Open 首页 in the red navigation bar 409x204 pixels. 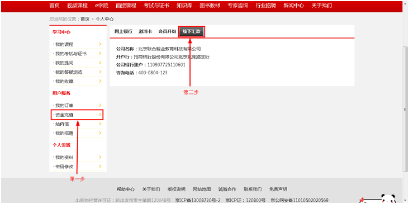[54, 6]
